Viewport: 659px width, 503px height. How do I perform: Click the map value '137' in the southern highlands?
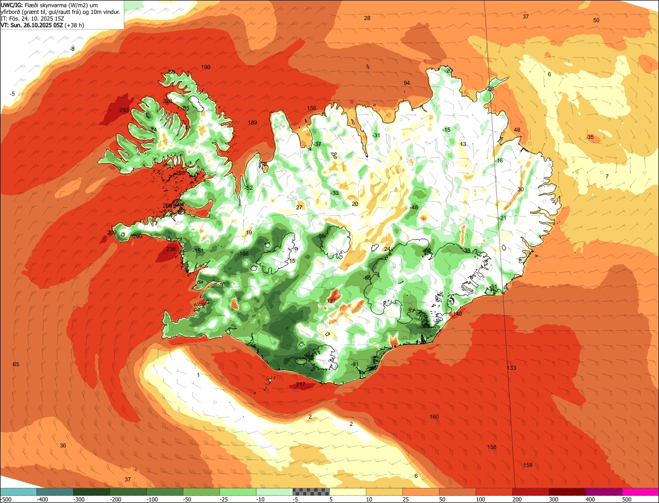pos(332,301)
